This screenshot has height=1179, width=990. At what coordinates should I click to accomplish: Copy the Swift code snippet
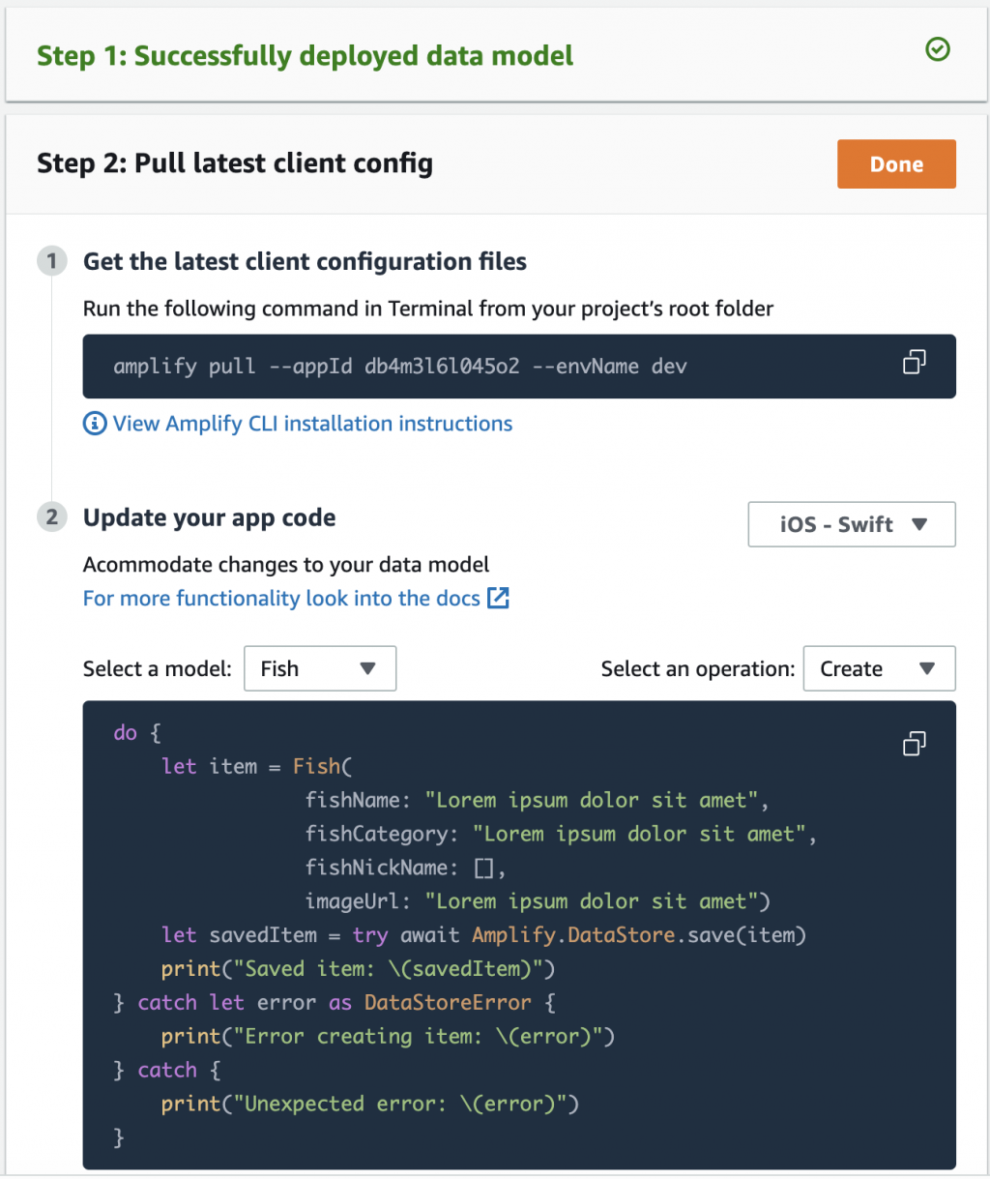click(x=914, y=743)
